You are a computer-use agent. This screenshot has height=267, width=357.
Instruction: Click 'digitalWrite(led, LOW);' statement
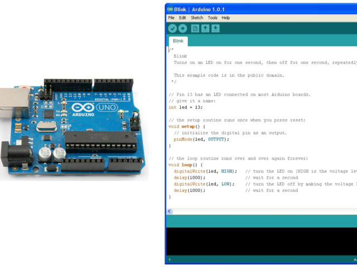204,184
